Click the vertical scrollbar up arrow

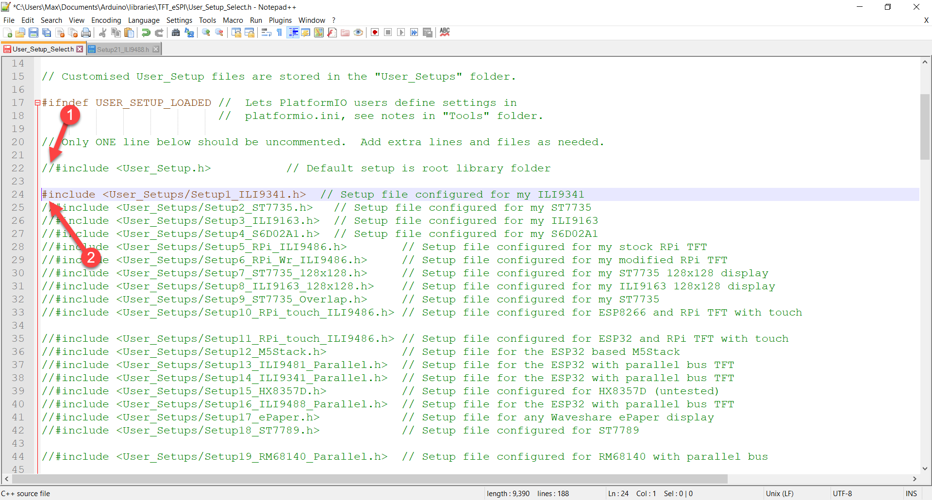[x=925, y=62]
